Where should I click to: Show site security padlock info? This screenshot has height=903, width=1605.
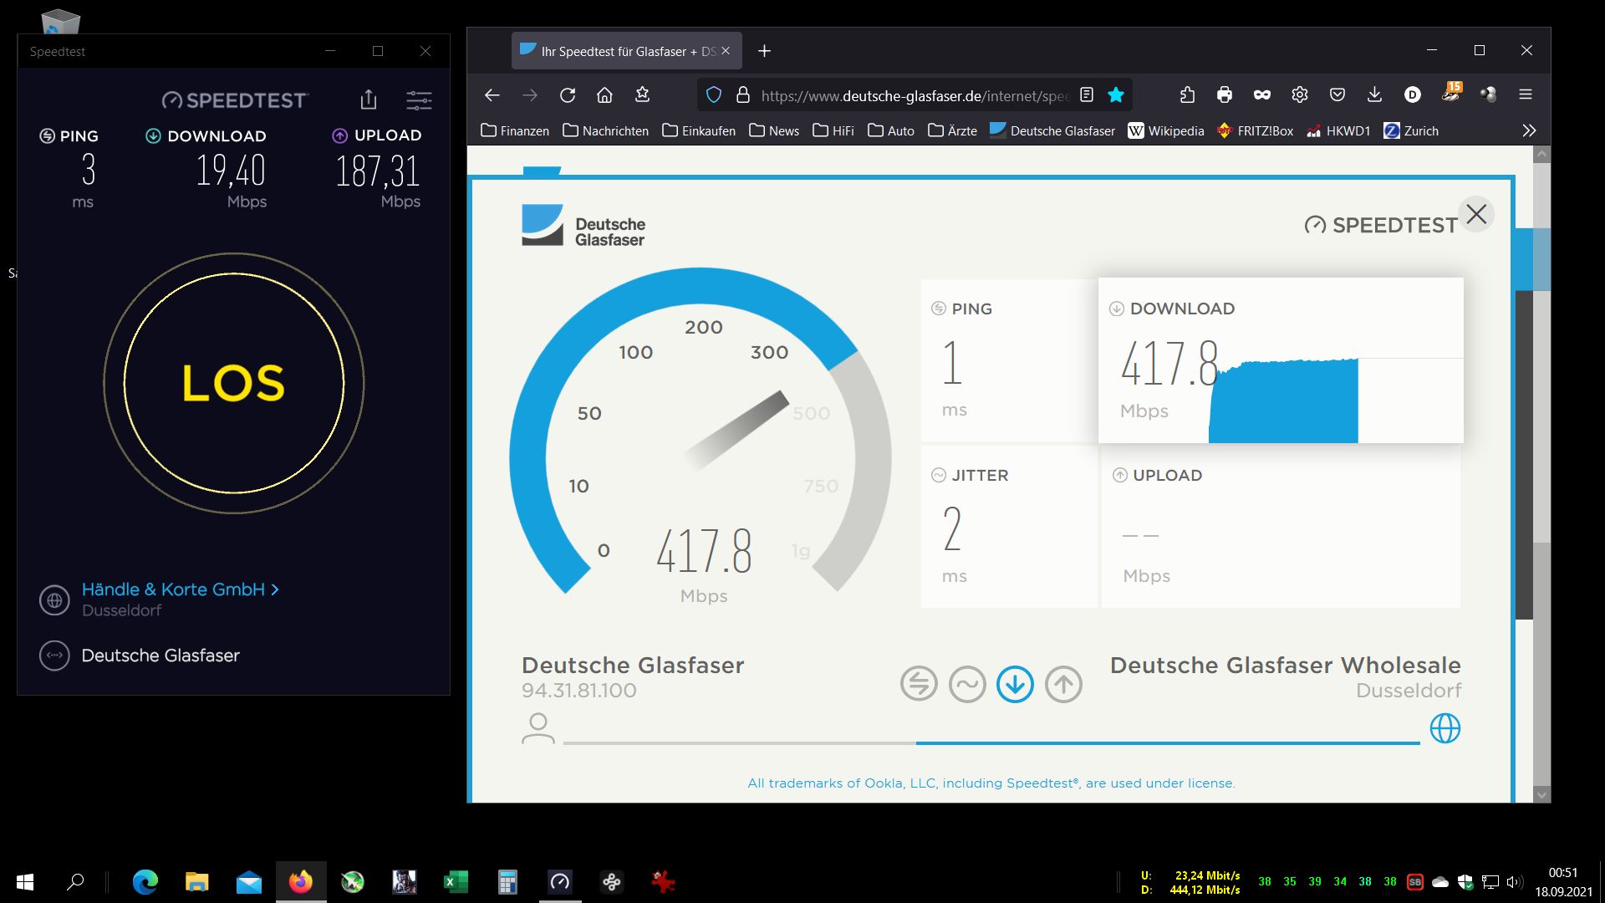(x=742, y=95)
